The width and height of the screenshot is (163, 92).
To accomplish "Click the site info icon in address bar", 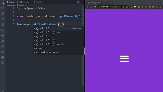I will click(100, 7).
